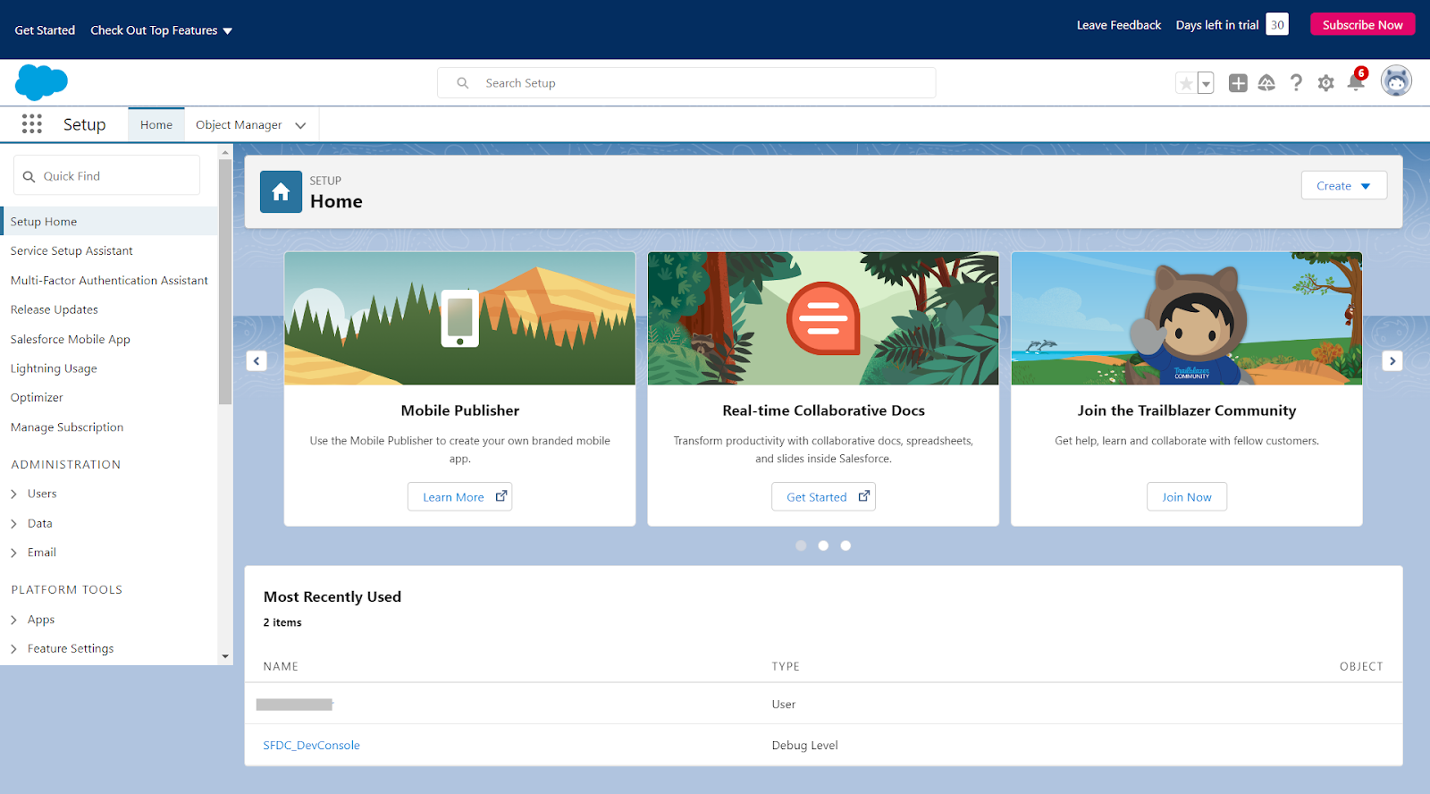The image size is (1430, 794).
Task: Click the Subscribe Now button
Action: [x=1362, y=25]
